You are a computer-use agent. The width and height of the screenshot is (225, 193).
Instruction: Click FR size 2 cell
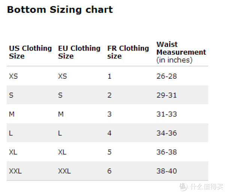click(109, 95)
